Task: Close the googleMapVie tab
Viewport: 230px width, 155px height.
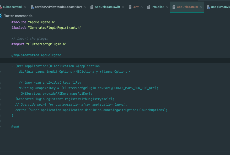Action: (229, 7)
